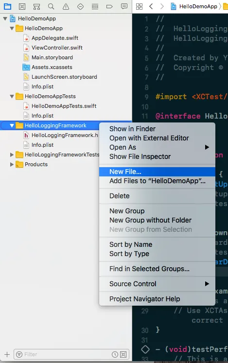This screenshot has width=228, height=363.
Task: Choose New File… from context menu
Action: tap(157, 172)
